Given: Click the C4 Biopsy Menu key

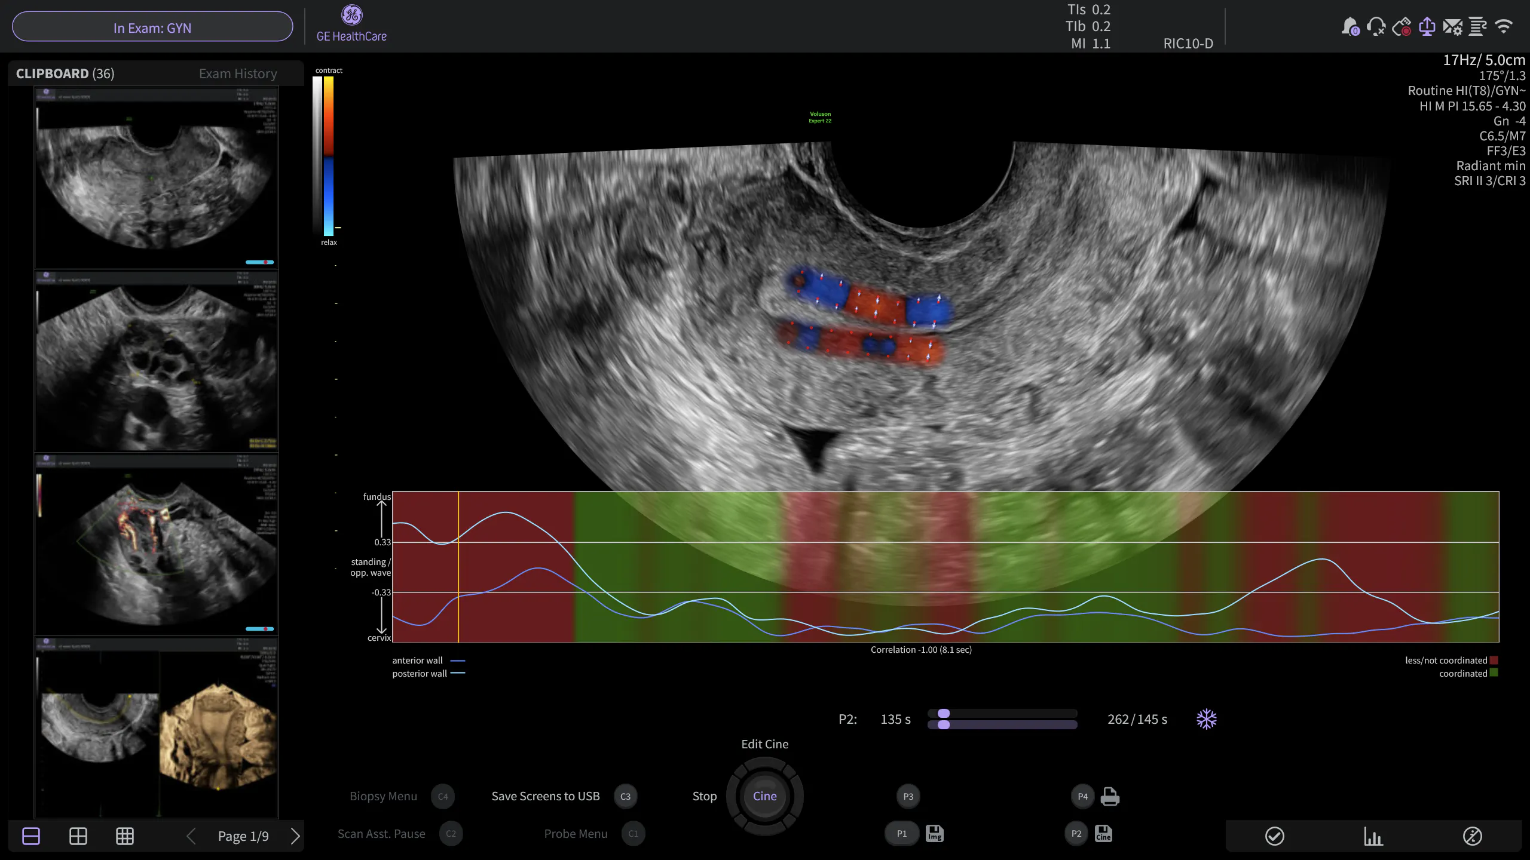Looking at the screenshot, I should (x=443, y=796).
